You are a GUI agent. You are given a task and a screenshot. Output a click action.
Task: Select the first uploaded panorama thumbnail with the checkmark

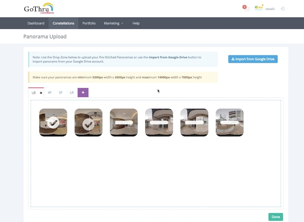(53, 123)
